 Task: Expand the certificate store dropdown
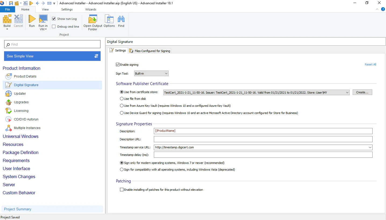[347, 92]
